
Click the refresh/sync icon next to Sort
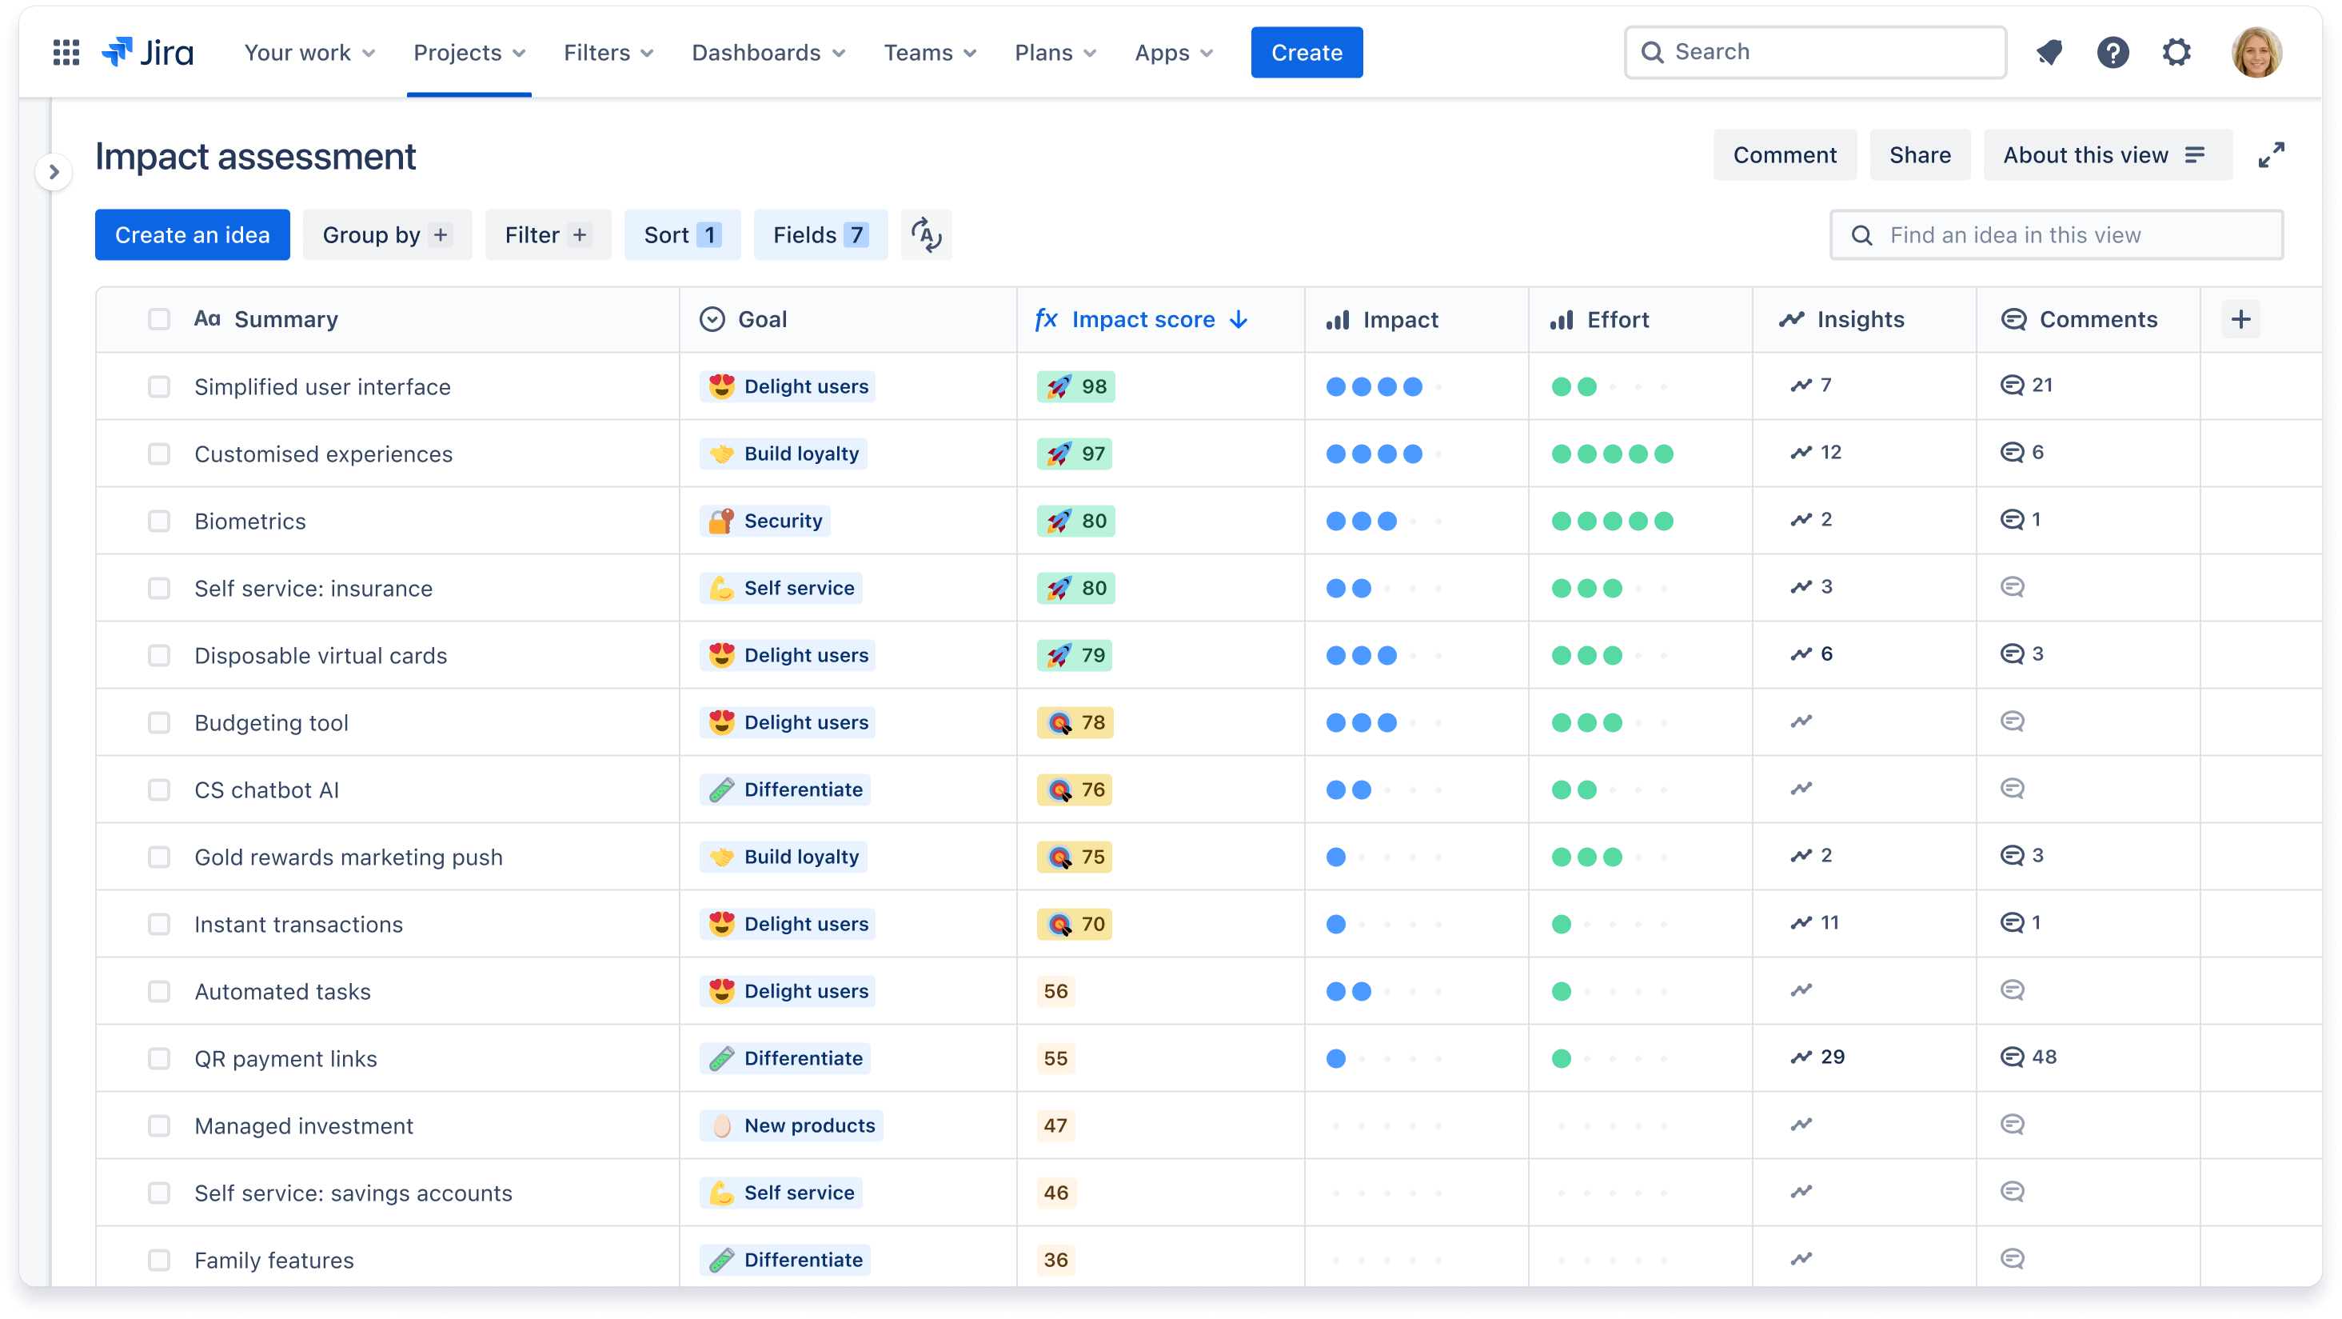coord(927,235)
